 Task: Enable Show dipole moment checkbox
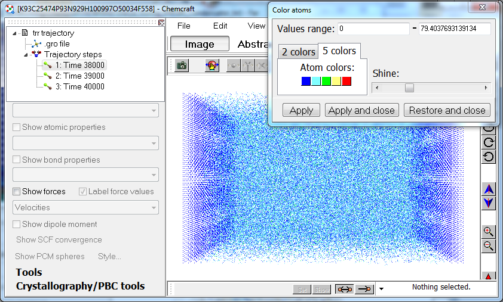[17, 225]
